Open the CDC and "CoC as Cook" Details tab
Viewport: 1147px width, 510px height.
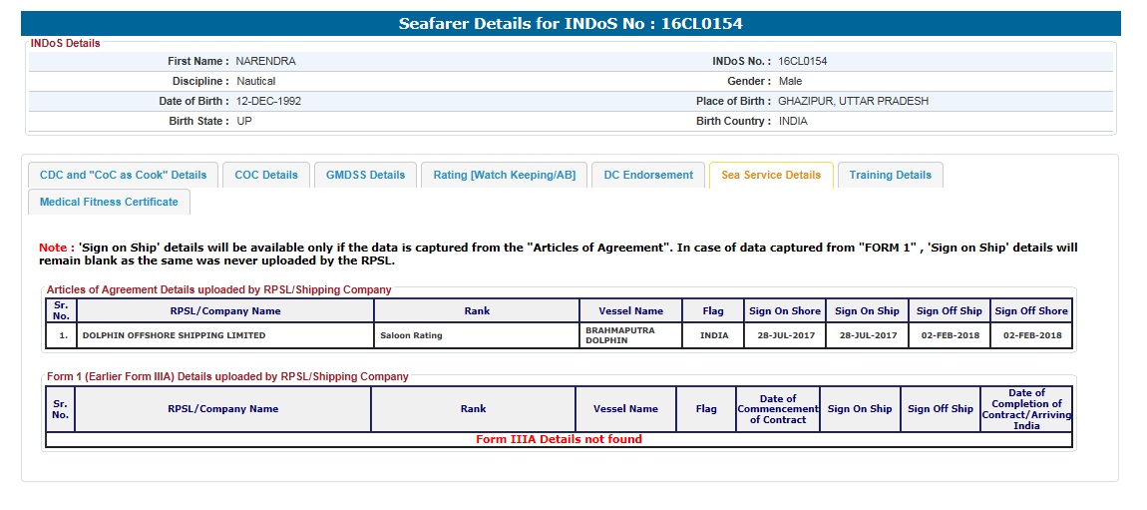pos(124,175)
